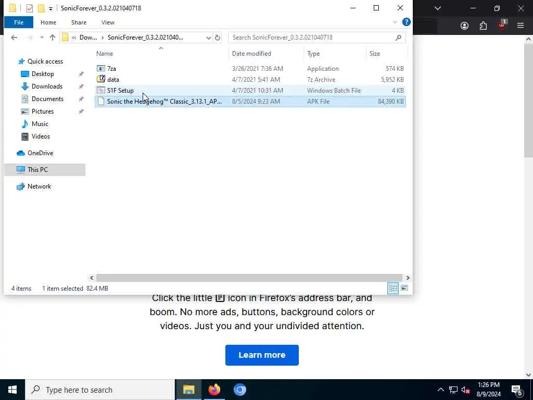
Task: Click the uBlock extension icon in Firefox
Action: (x=502, y=25)
